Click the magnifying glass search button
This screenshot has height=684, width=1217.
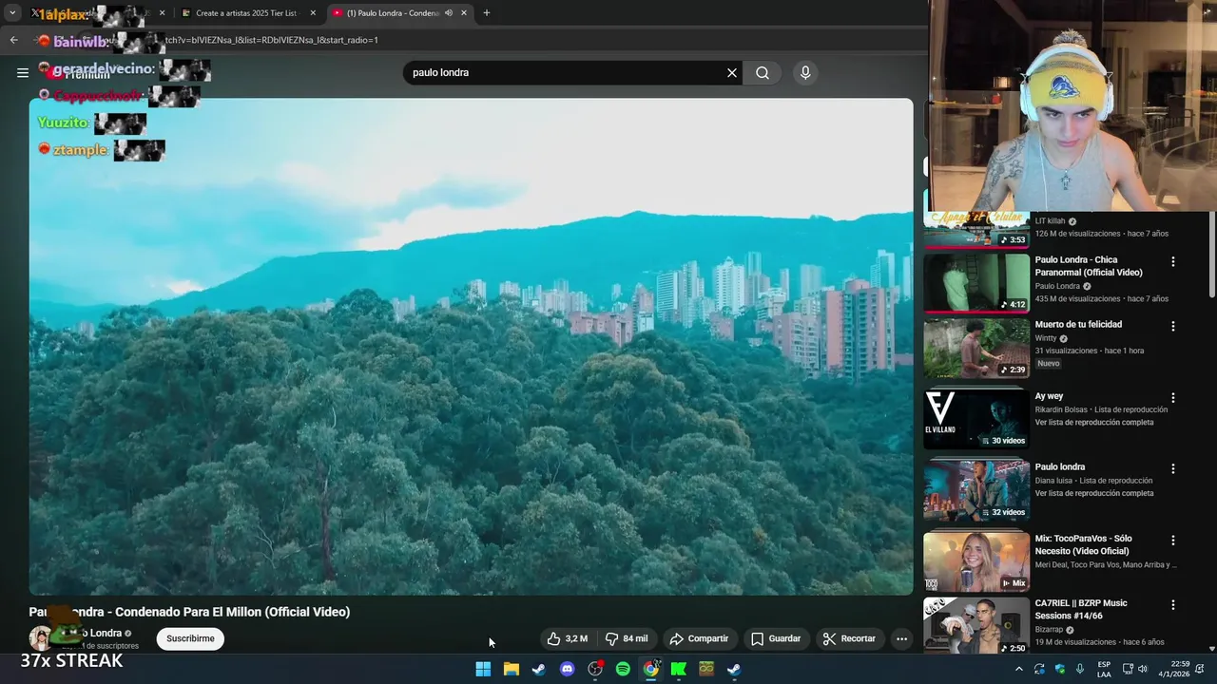pos(763,73)
